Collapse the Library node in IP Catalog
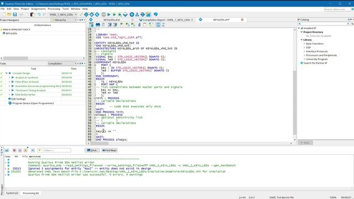This screenshot has height=199, width=354. (x=301, y=40)
